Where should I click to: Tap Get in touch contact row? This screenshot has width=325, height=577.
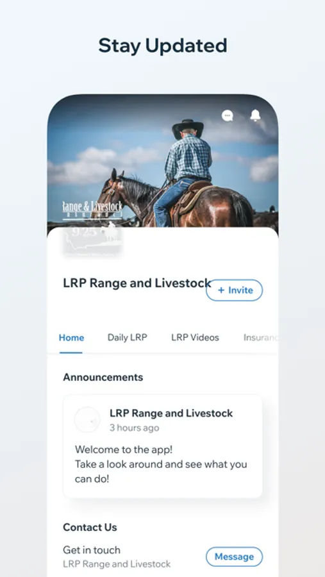tap(163, 556)
